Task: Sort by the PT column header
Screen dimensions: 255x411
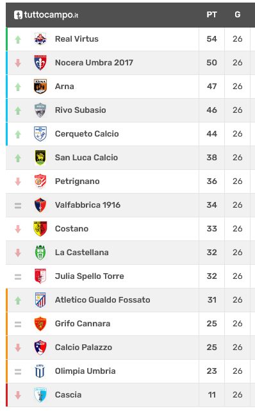Action: pos(211,15)
